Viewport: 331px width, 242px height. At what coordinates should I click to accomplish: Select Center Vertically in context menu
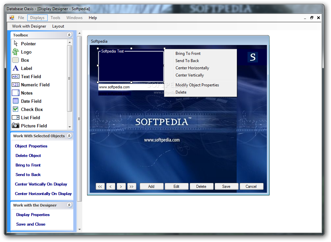click(200, 75)
